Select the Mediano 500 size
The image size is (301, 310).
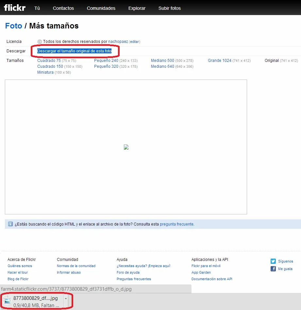162,61
